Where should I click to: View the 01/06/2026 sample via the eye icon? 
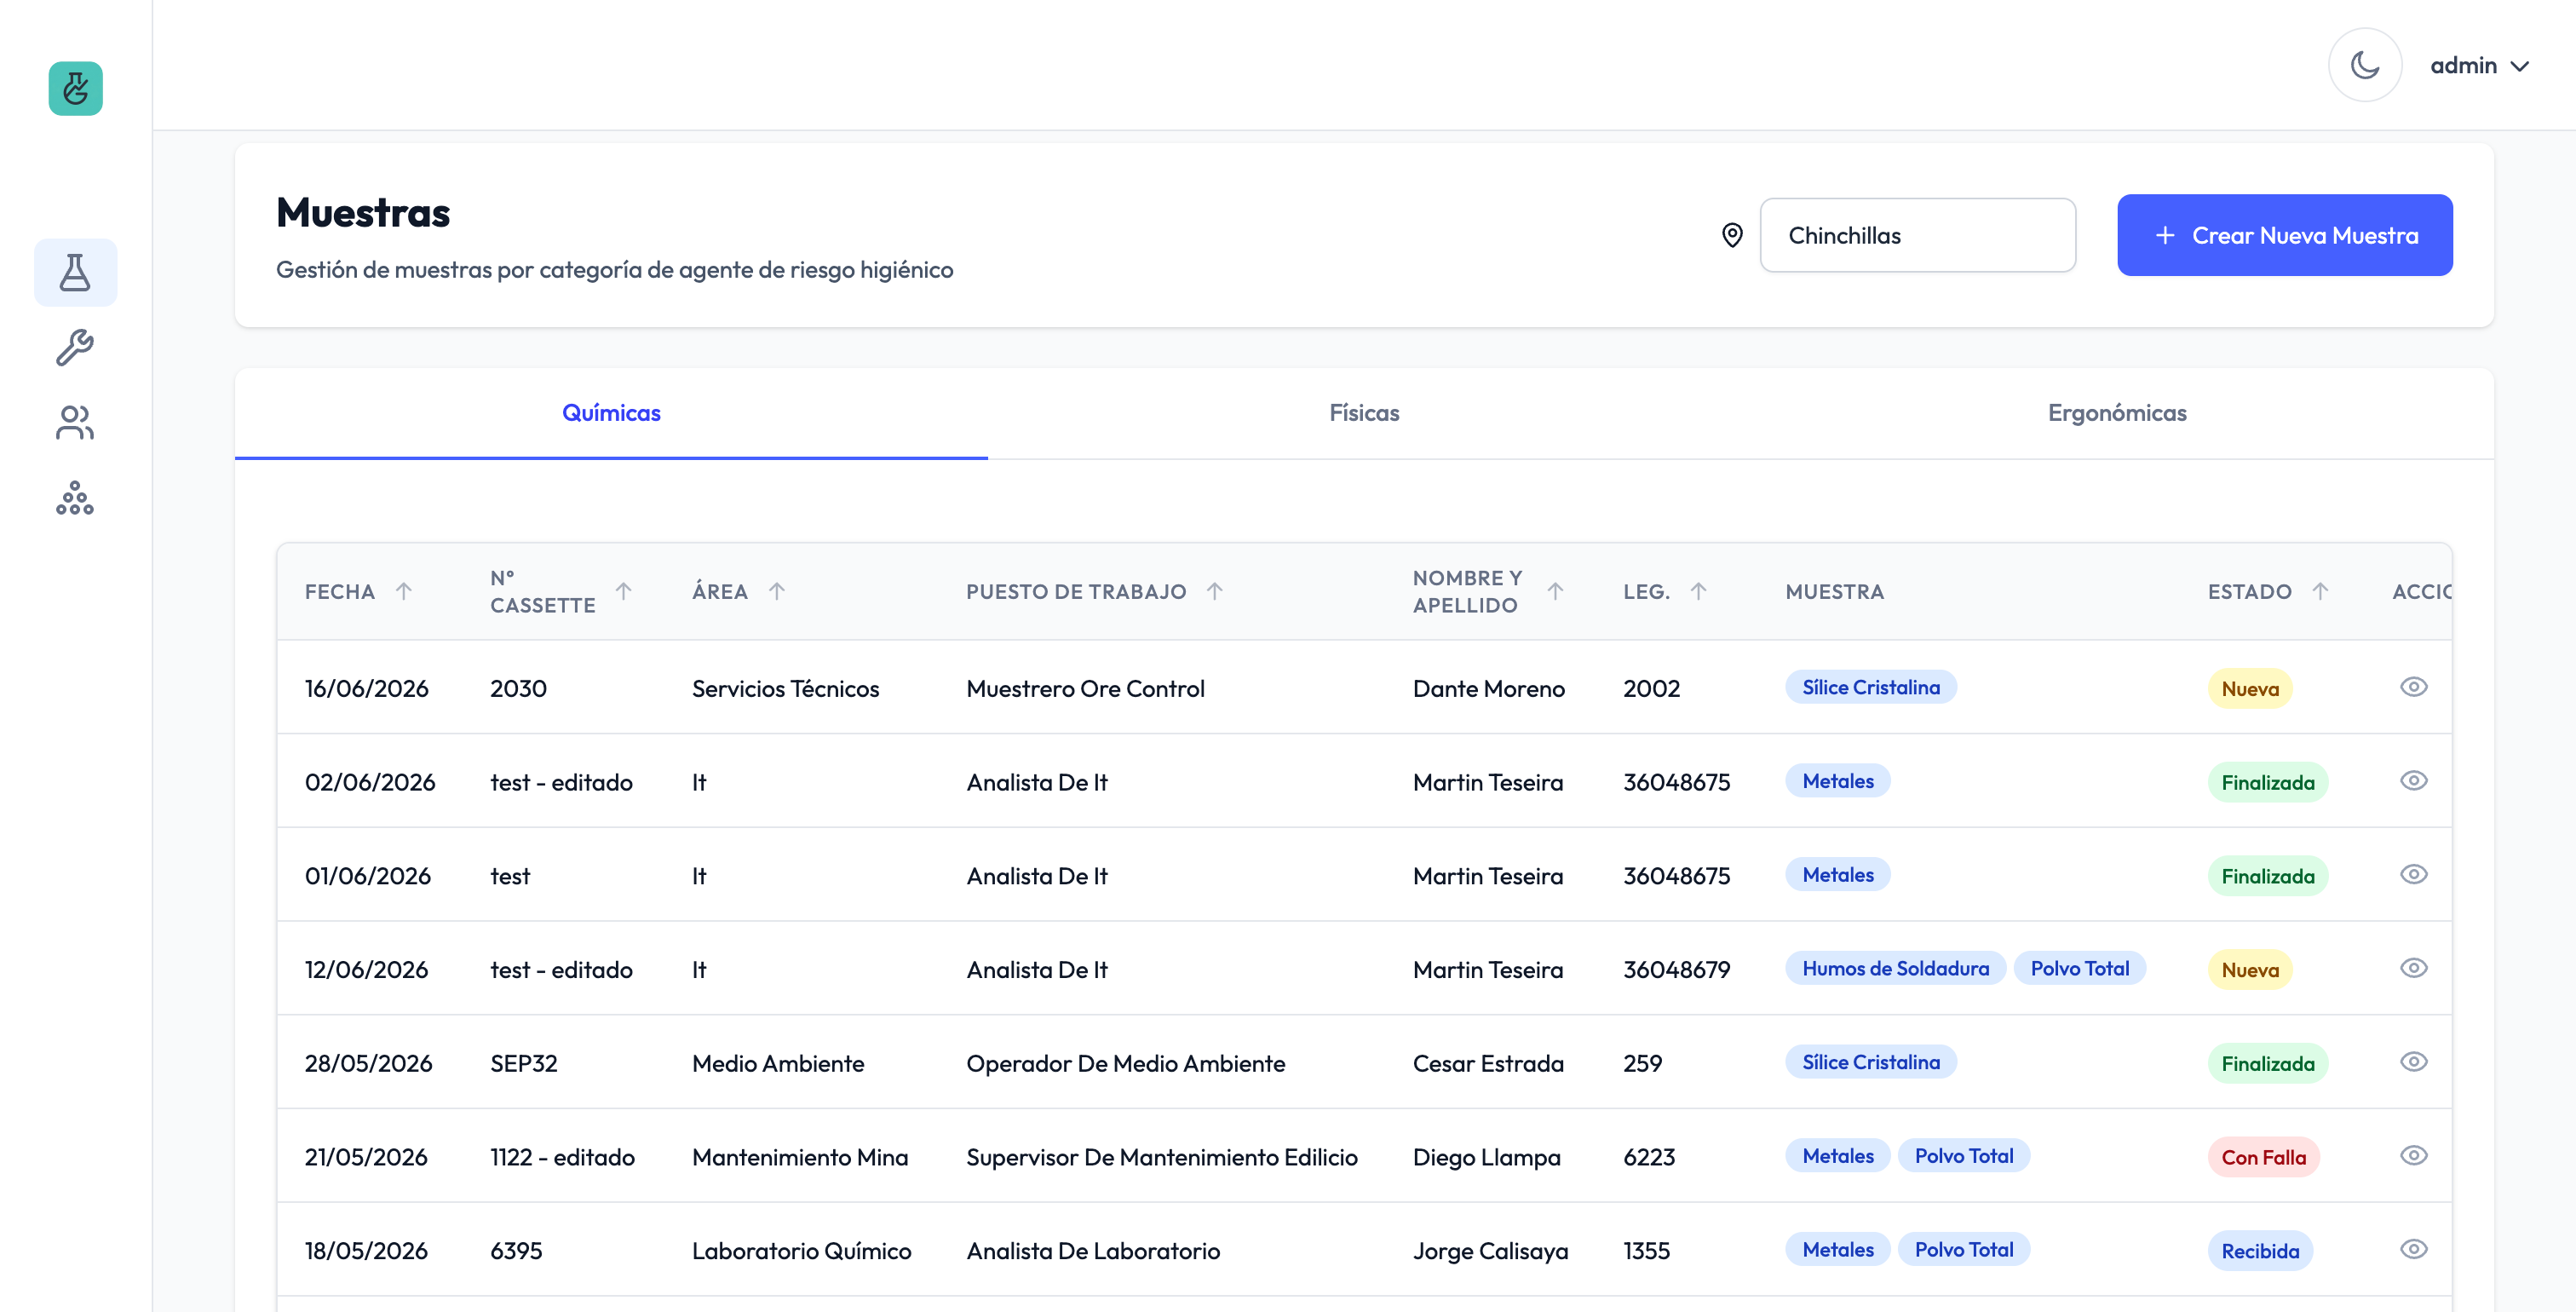(2413, 875)
